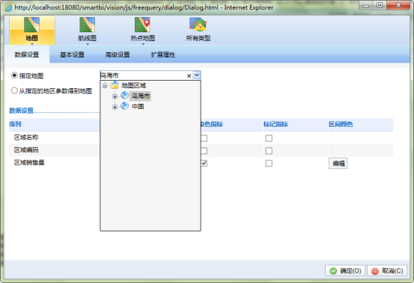Click the Internet Explorer icon in title bar
The width and height of the screenshot is (414, 283).
(x=8, y=7)
